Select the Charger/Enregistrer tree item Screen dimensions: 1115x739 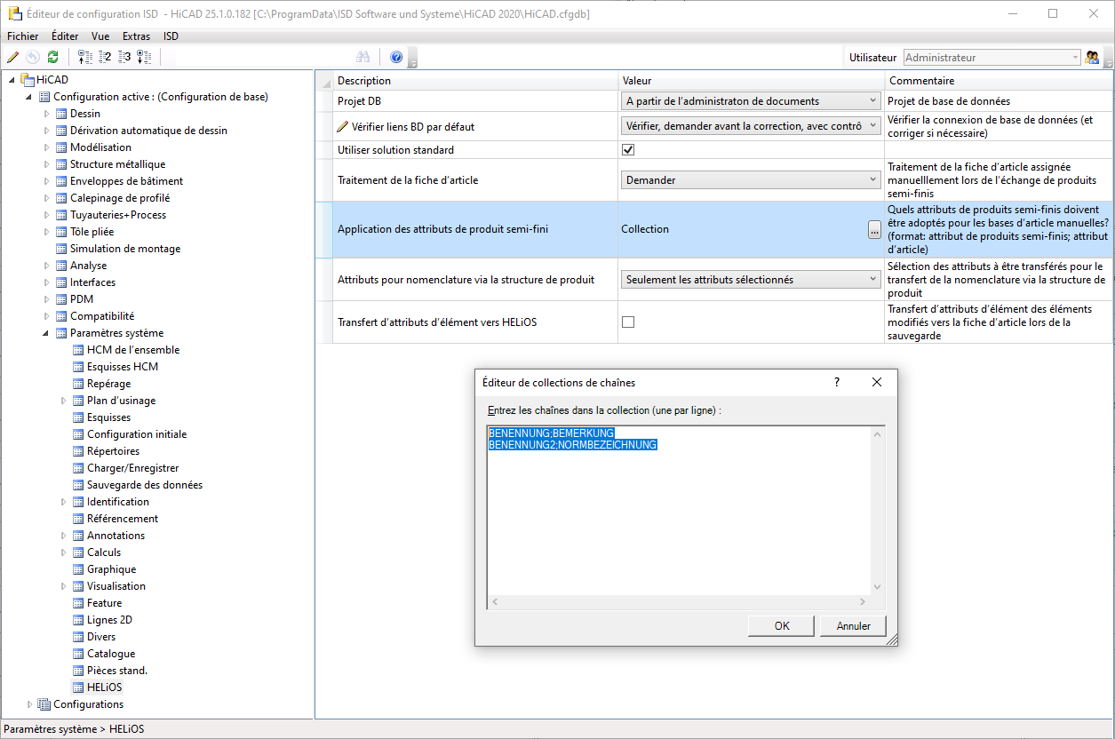point(132,468)
